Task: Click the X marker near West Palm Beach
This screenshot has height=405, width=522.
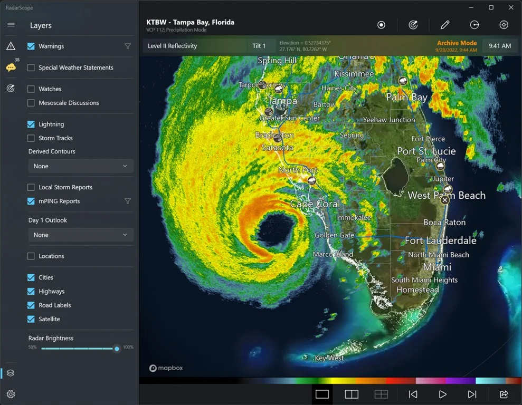Action: (444, 200)
